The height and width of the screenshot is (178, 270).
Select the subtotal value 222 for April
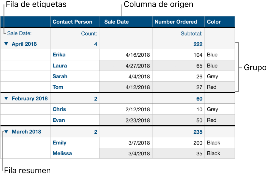(199, 44)
